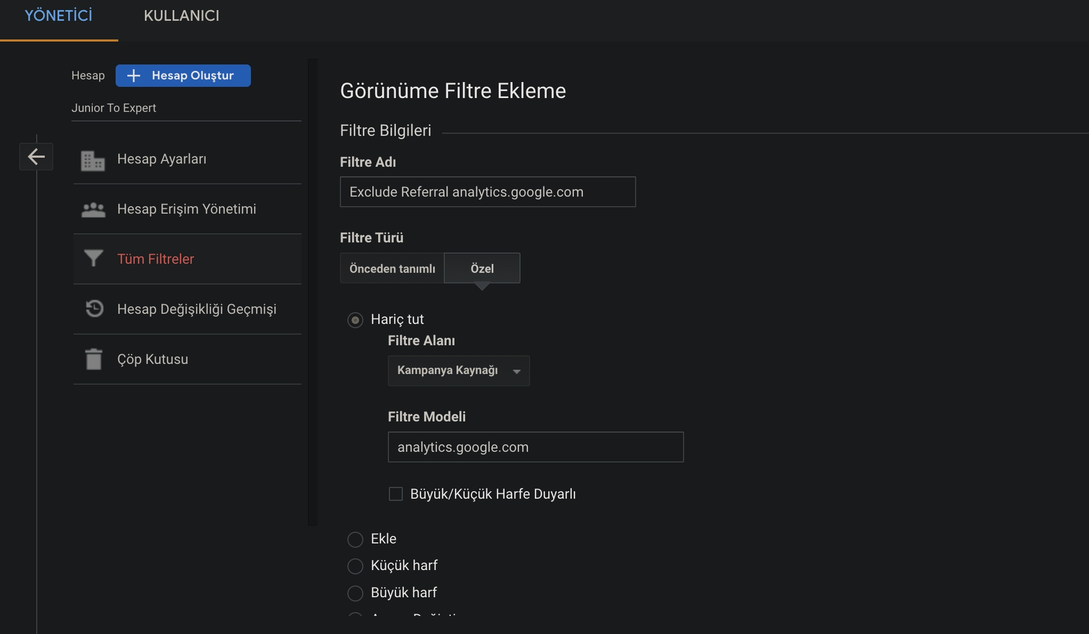This screenshot has width=1089, height=634.
Task: Select the Özel filter type button
Action: pyautogui.click(x=482, y=269)
